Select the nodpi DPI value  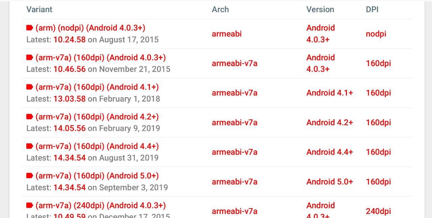click(376, 34)
